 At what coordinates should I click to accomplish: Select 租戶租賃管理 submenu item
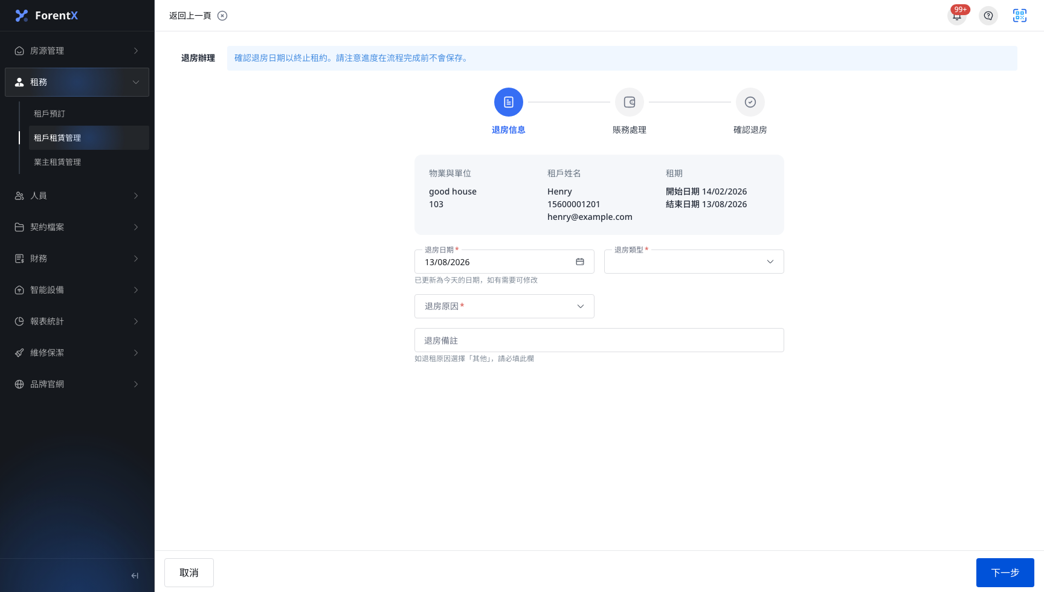point(89,138)
